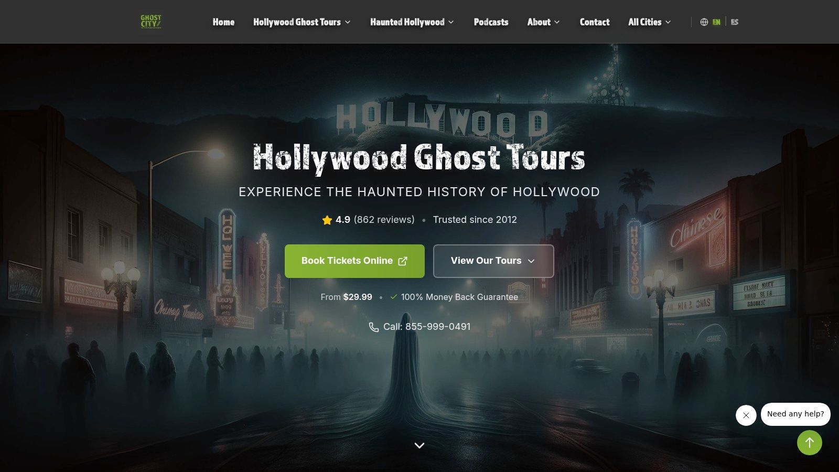Expand the About chevron arrow
839x472 pixels.
[x=557, y=22]
